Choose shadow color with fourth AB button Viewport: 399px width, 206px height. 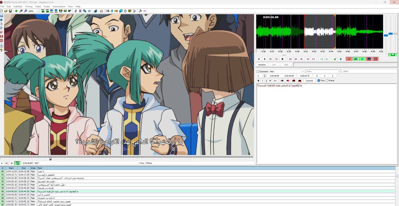pyautogui.click(x=299, y=81)
